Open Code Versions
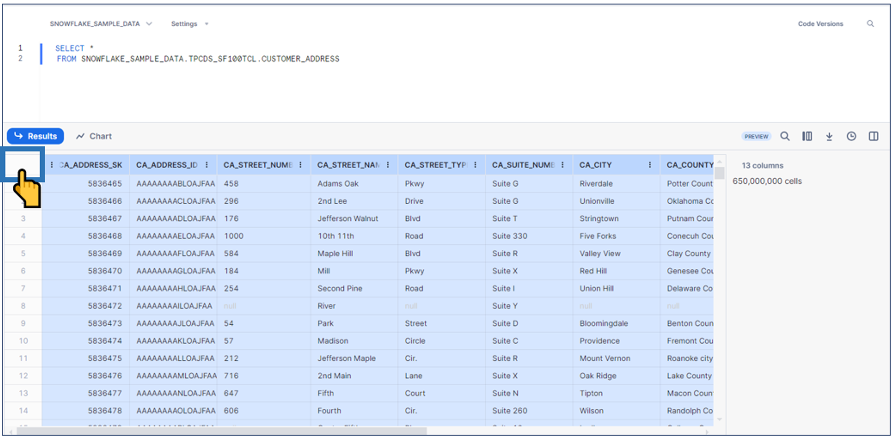This screenshot has width=894, height=440. [x=820, y=24]
